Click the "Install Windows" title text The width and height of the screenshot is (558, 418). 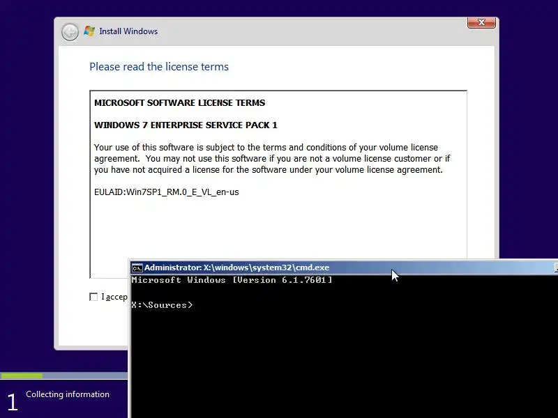[x=128, y=31]
